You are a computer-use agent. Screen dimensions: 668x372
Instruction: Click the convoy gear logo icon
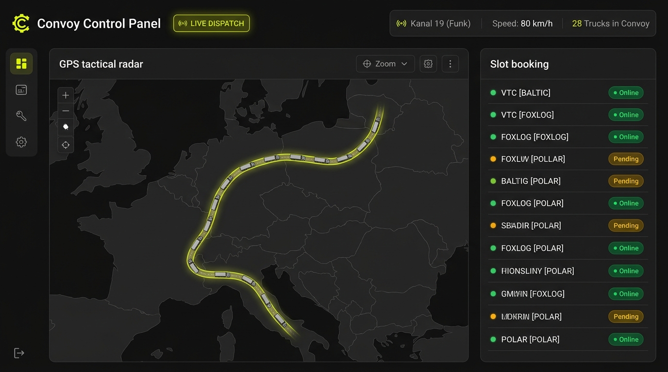21,23
